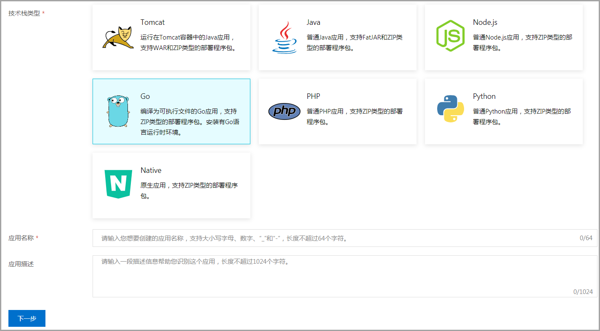The width and height of the screenshot is (600, 331).
Task: Select the Go card title
Action: coord(145,96)
